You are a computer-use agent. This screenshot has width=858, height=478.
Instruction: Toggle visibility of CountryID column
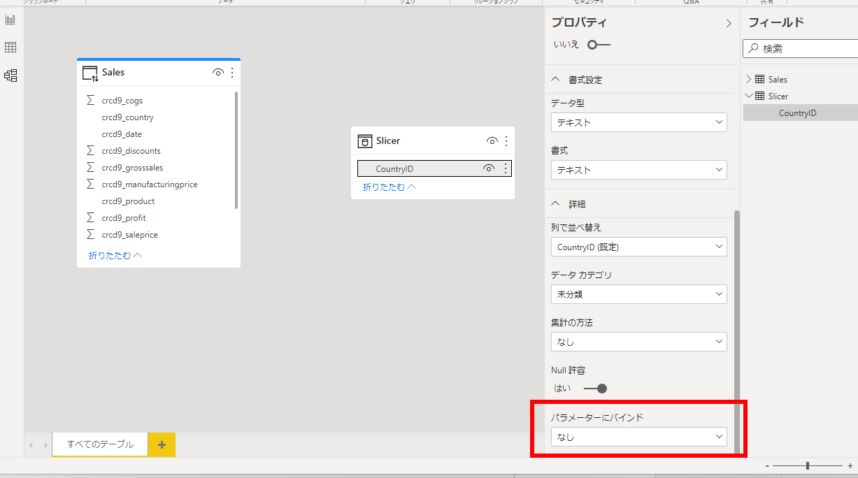pyautogui.click(x=489, y=168)
